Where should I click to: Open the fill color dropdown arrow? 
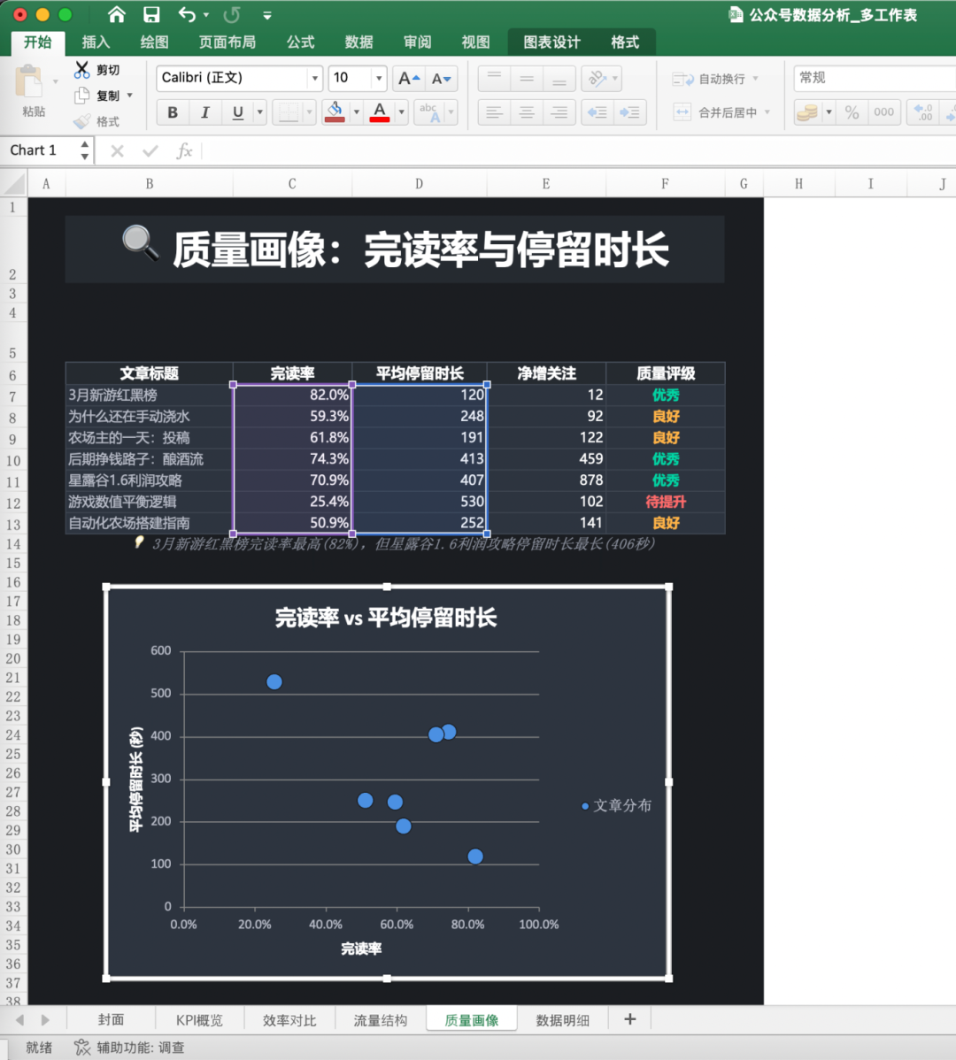pos(357,112)
